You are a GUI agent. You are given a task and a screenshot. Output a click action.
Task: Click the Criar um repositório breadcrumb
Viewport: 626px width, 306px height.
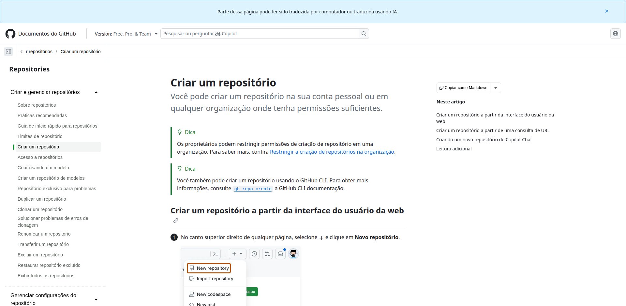pos(81,52)
